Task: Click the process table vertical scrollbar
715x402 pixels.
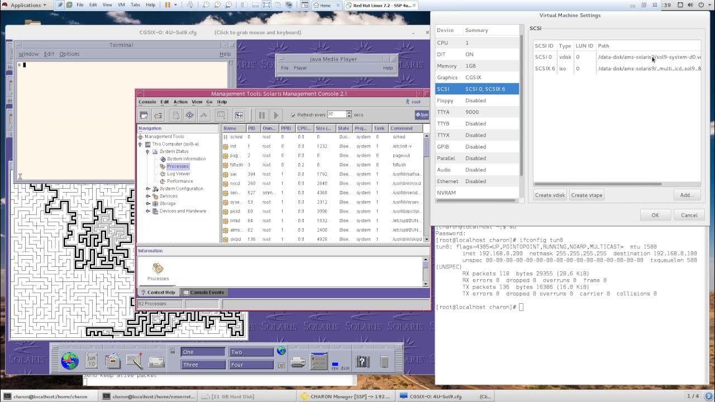Action: click(x=426, y=187)
